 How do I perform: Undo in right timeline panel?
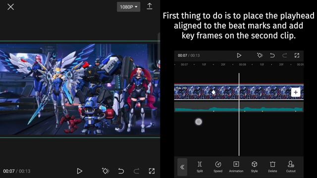coord(272,55)
